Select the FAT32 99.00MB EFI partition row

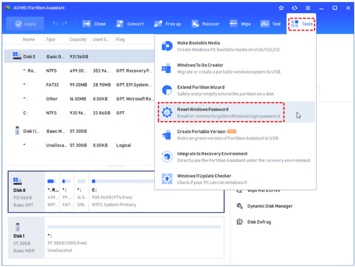pos(79,84)
